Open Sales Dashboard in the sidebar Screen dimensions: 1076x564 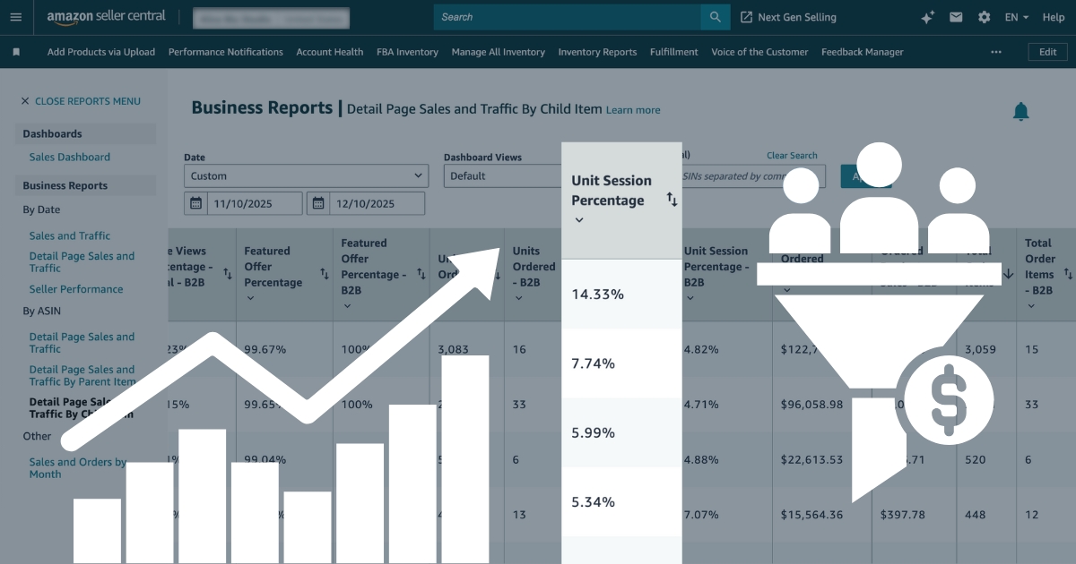point(69,157)
